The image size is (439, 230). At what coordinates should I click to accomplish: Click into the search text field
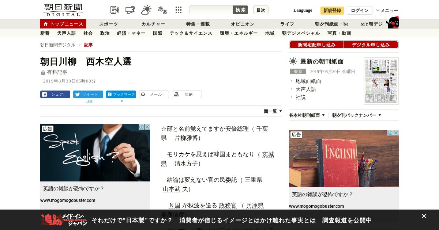point(211,10)
